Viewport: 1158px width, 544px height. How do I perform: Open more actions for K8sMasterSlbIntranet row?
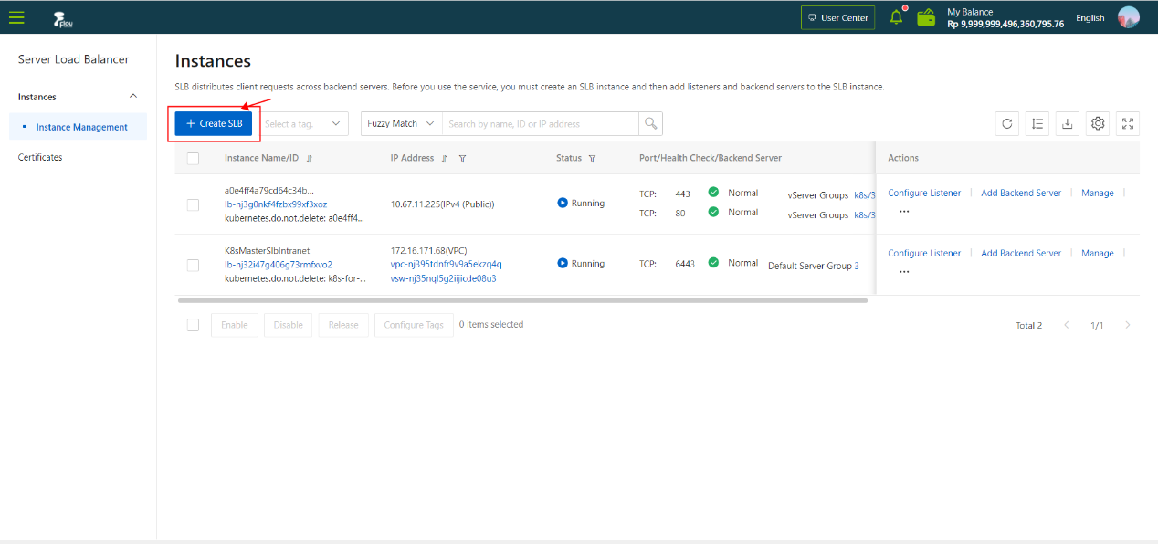coord(904,272)
